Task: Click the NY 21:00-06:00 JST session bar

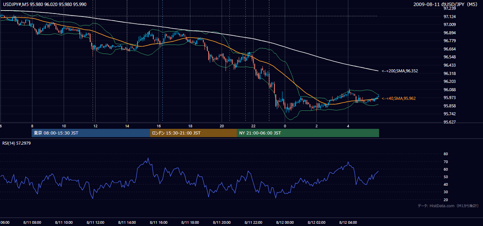Action: tap(308, 133)
